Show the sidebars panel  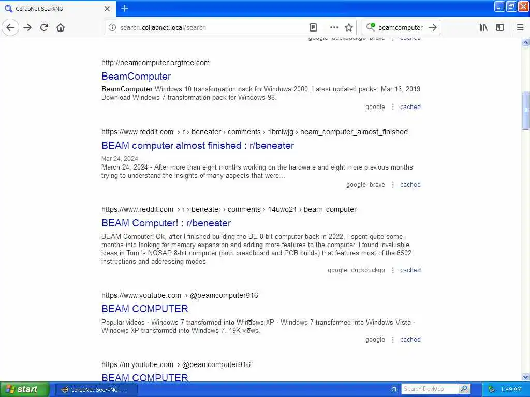pos(500,27)
